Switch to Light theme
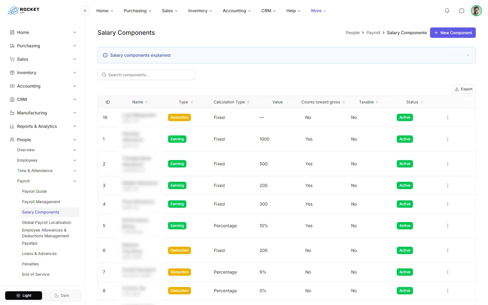The width and height of the screenshot is (488, 305). click(24, 296)
